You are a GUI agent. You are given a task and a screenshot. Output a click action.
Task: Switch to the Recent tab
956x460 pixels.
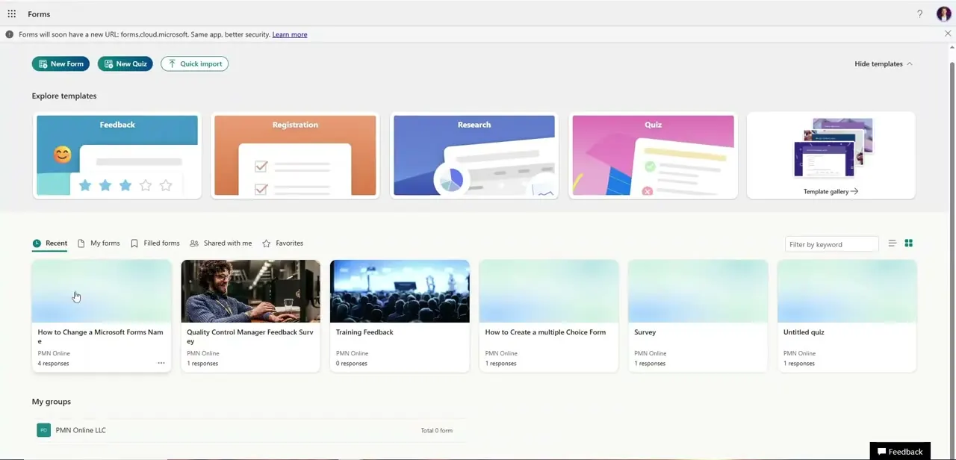[x=50, y=243]
